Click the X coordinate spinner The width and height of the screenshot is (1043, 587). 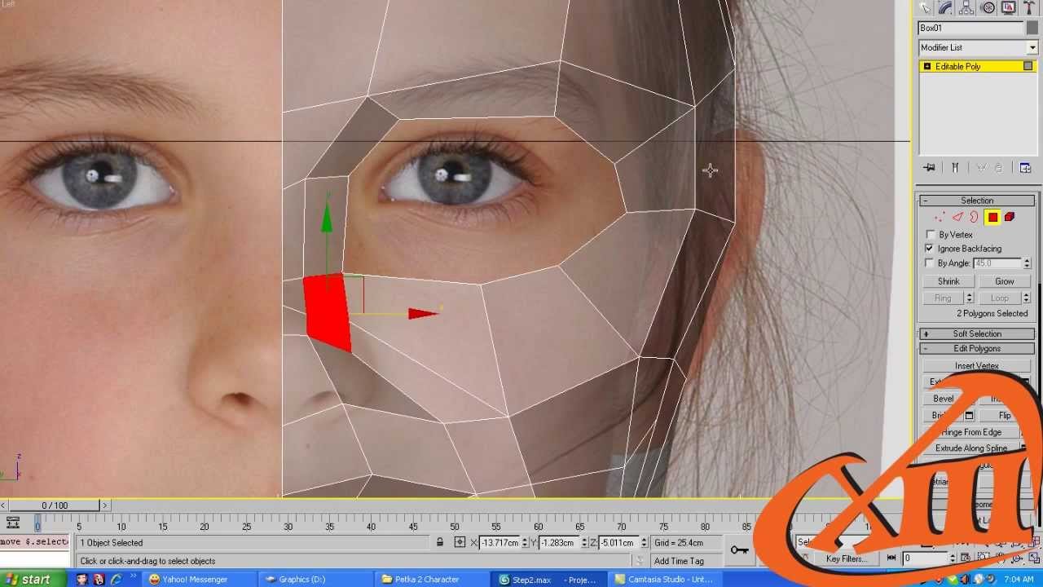click(526, 543)
